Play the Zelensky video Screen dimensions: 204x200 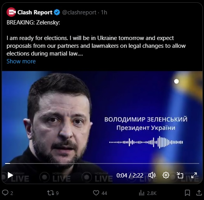10,175
